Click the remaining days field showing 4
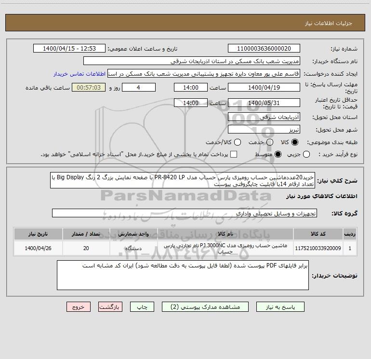Screen dimensions: 371x359 coord(139,87)
